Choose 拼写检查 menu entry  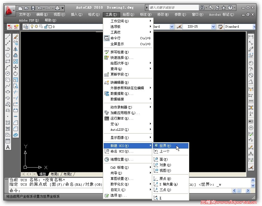[128, 52]
